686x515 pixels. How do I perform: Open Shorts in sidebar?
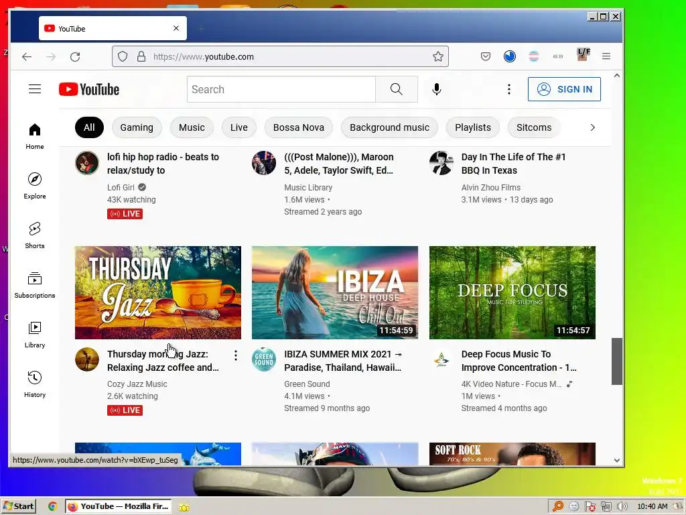35,235
